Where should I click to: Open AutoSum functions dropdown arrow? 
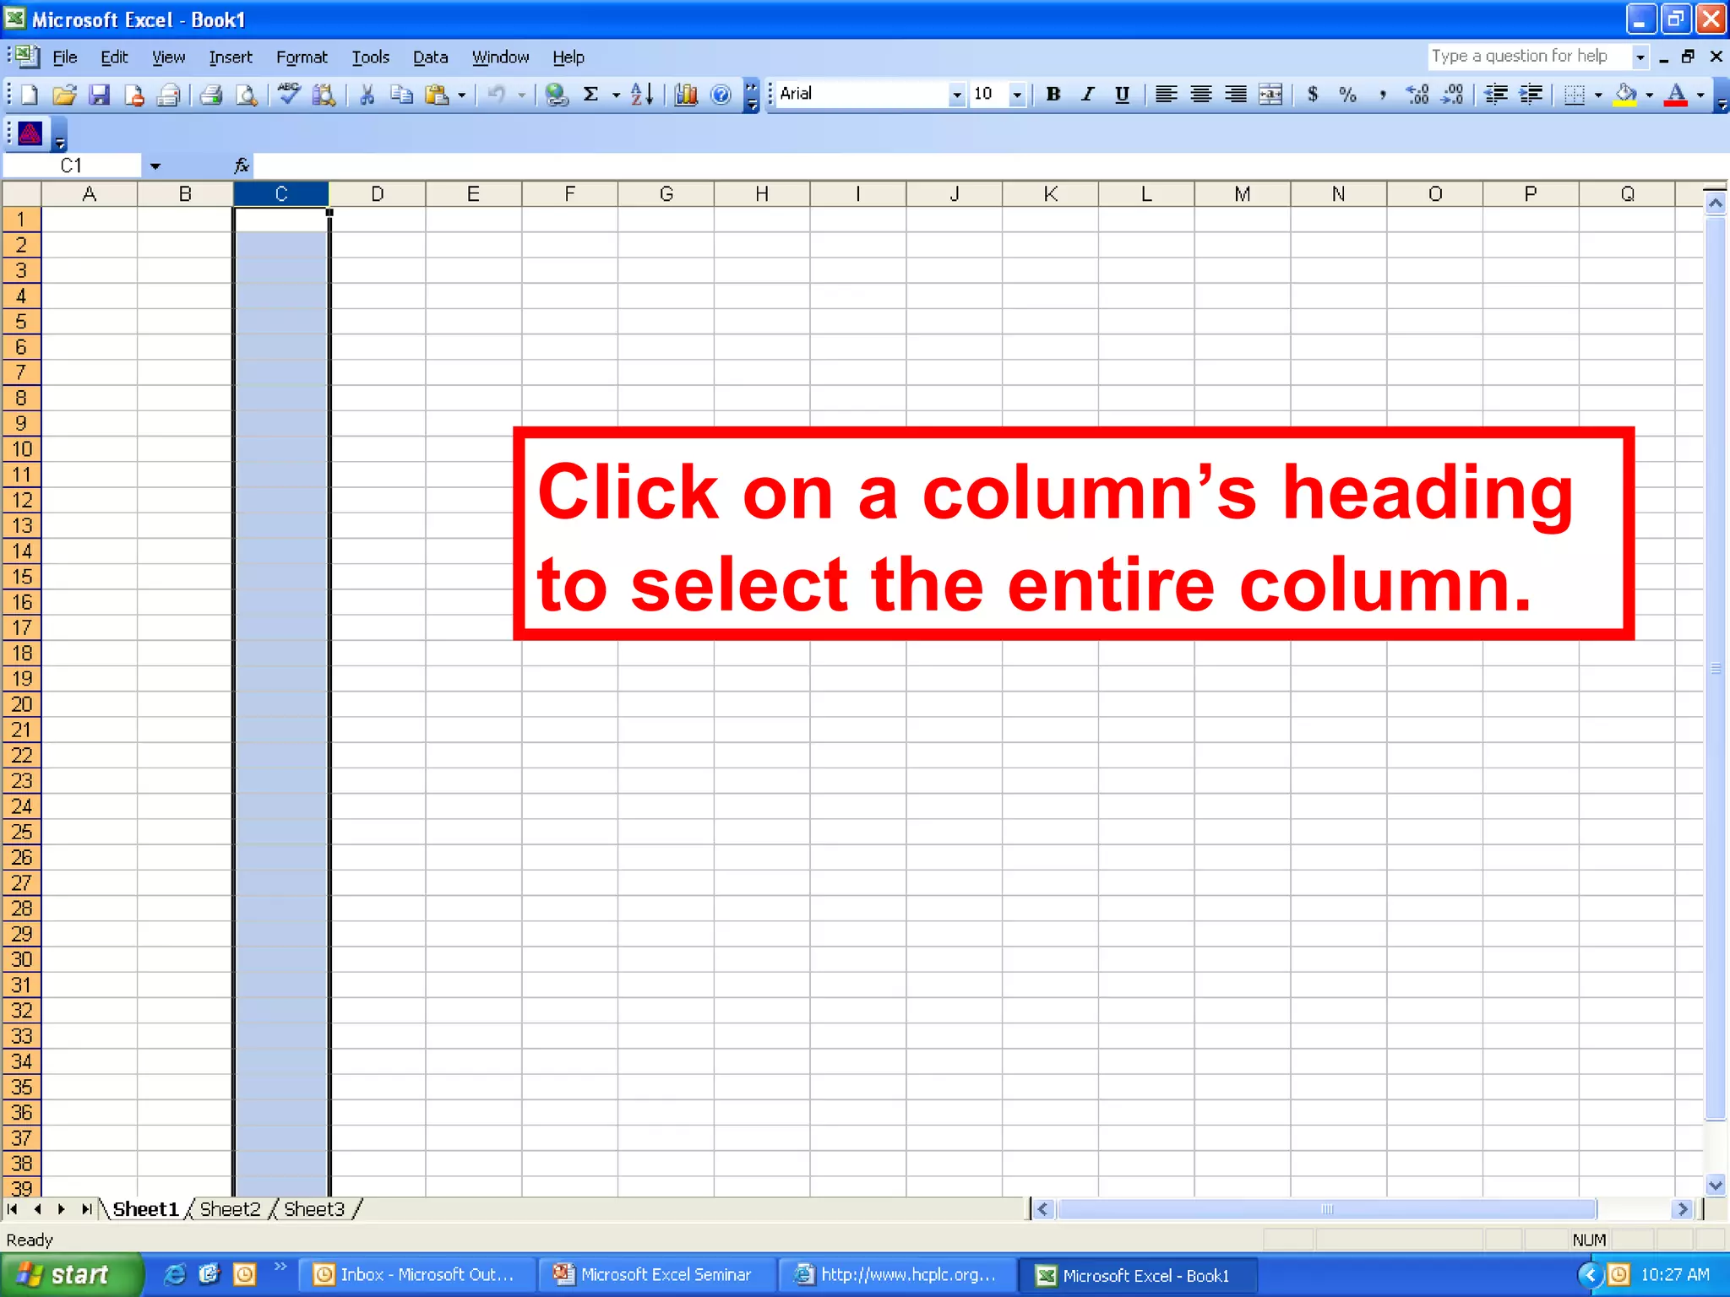click(x=615, y=95)
